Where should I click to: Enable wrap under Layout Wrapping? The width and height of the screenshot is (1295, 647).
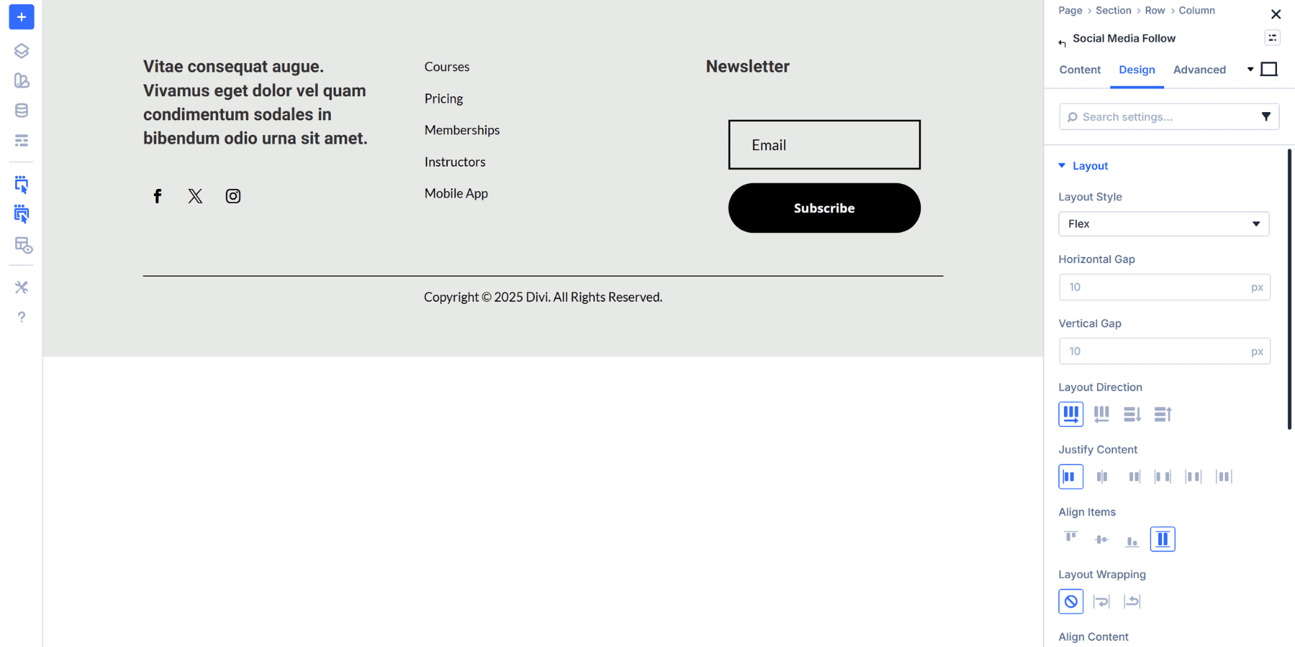coord(1101,601)
